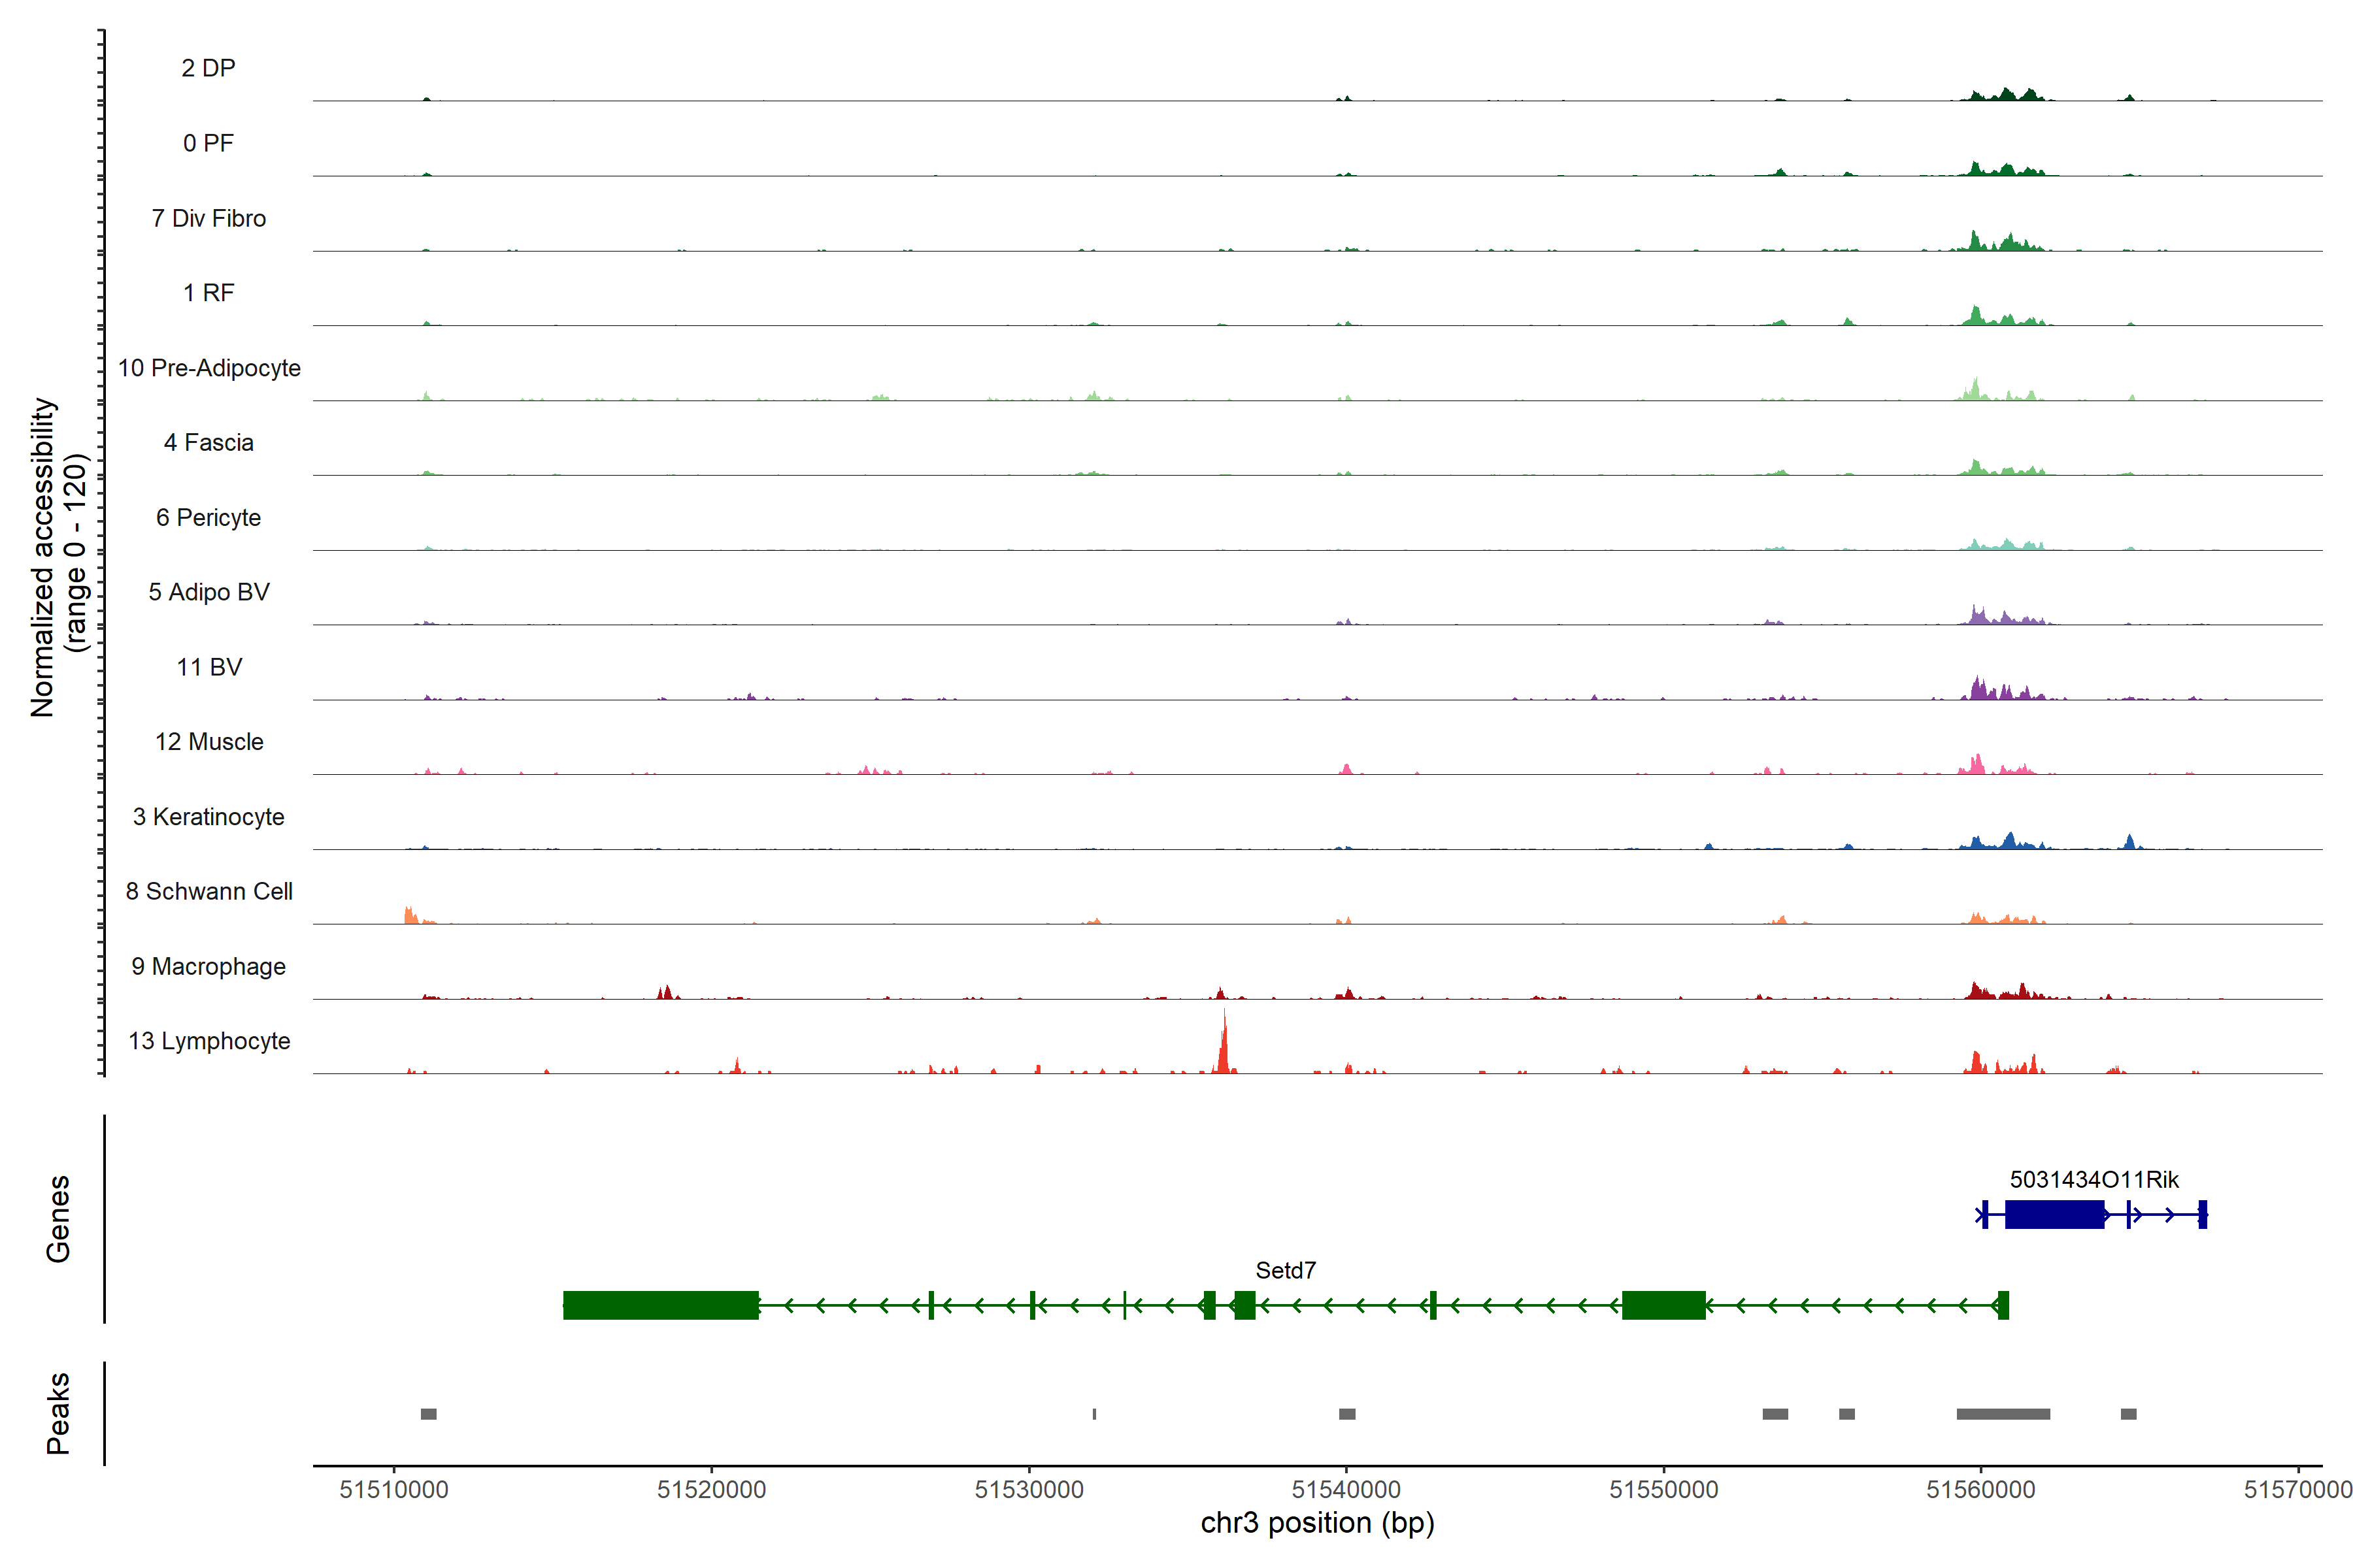Click the widest gray peak bar
Viewport: 2353px width, 1568px height.
[2003, 1414]
